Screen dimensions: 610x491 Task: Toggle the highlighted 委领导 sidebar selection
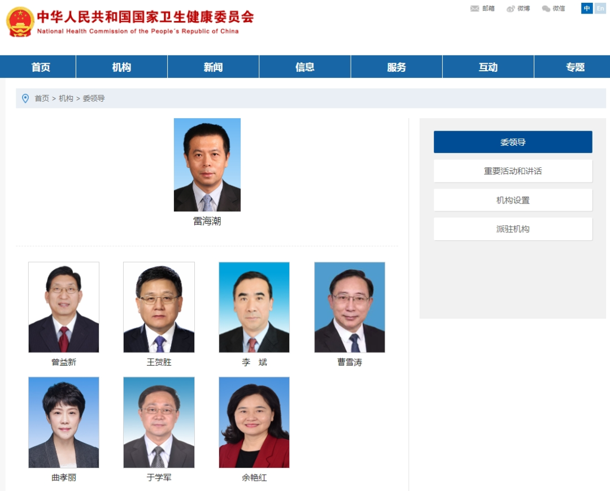pos(512,141)
